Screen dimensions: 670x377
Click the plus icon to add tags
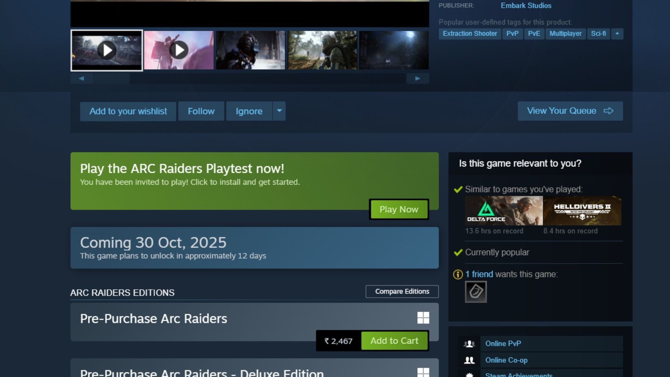(x=617, y=34)
